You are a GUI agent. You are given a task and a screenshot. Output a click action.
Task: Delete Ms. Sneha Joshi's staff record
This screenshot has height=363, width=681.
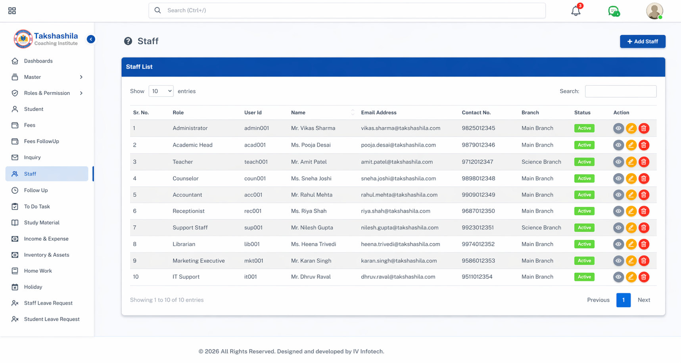point(644,178)
